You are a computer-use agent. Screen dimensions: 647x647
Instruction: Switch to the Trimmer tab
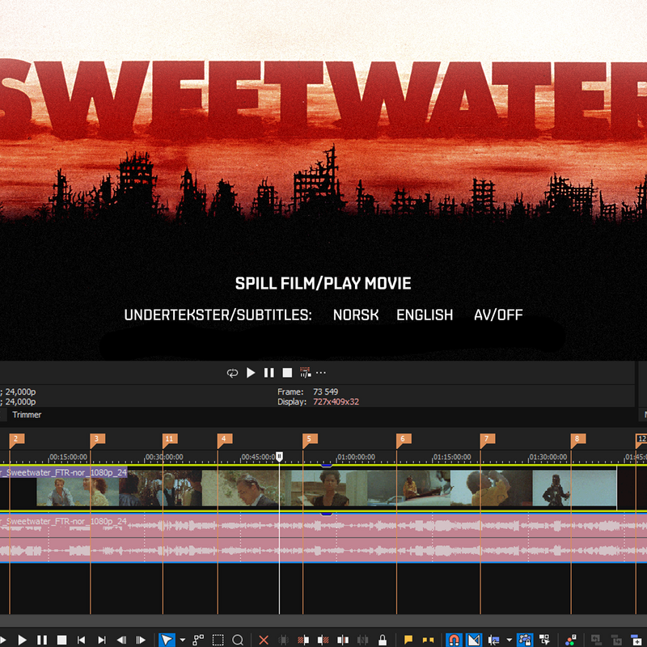[26, 415]
